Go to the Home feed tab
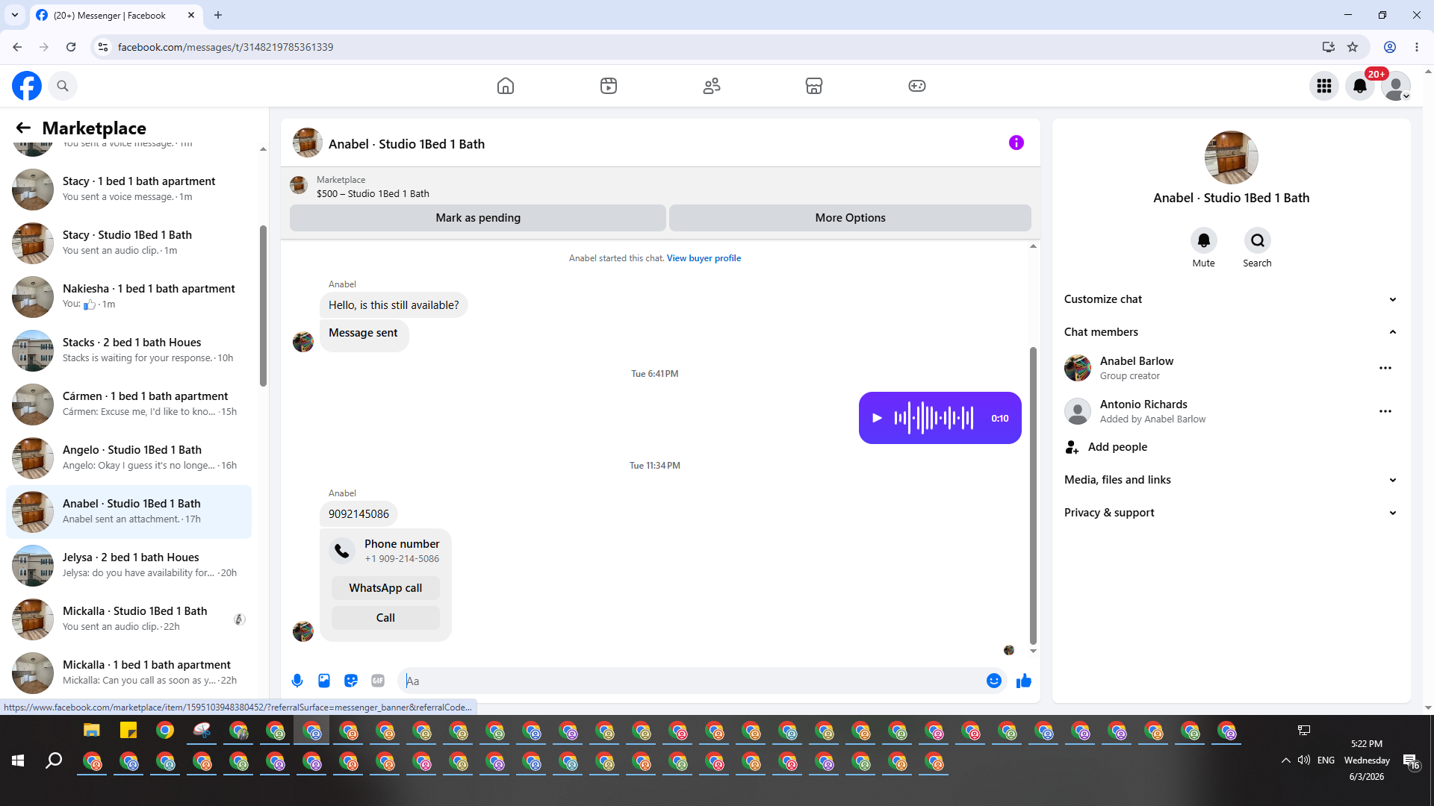The width and height of the screenshot is (1434, 806). tap(506, 86)
